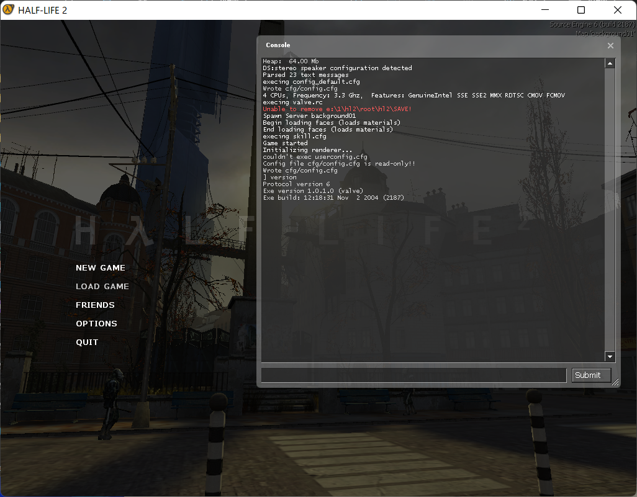Focus the console command input field
Image resolution: width=637 pixels, height=497 pixels.
[x=413, y=375]
